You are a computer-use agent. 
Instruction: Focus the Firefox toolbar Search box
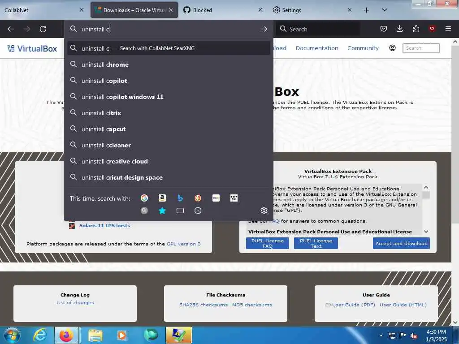[x=319, y=29]
